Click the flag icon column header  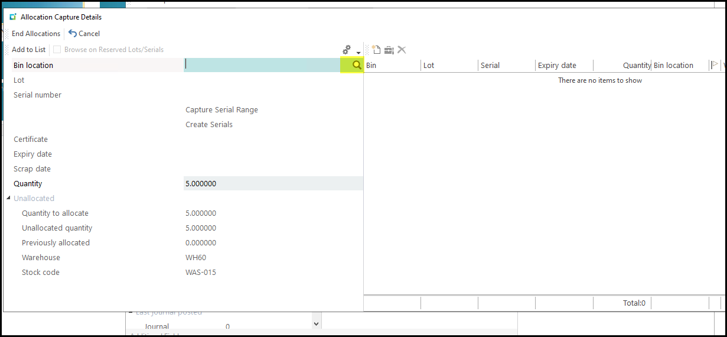pyautogui.click(x=715, y=66)
